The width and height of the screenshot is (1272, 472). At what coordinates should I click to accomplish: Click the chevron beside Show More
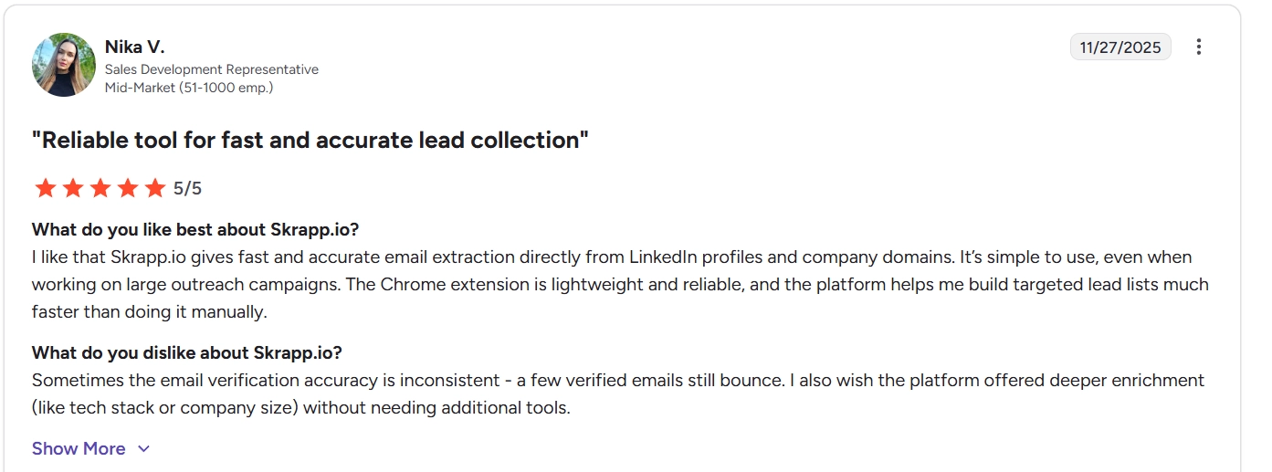coord(143,449)
